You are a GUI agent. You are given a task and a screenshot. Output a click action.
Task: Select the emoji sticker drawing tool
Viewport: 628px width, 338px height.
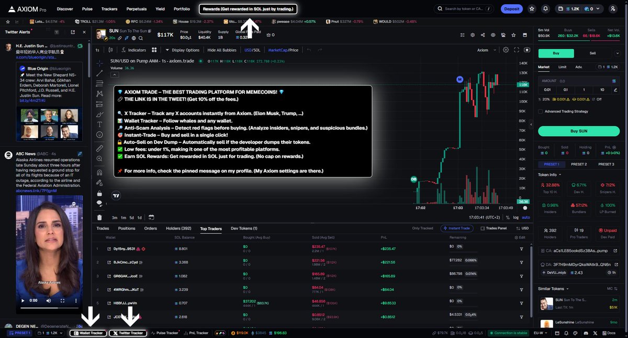(99, 135)
